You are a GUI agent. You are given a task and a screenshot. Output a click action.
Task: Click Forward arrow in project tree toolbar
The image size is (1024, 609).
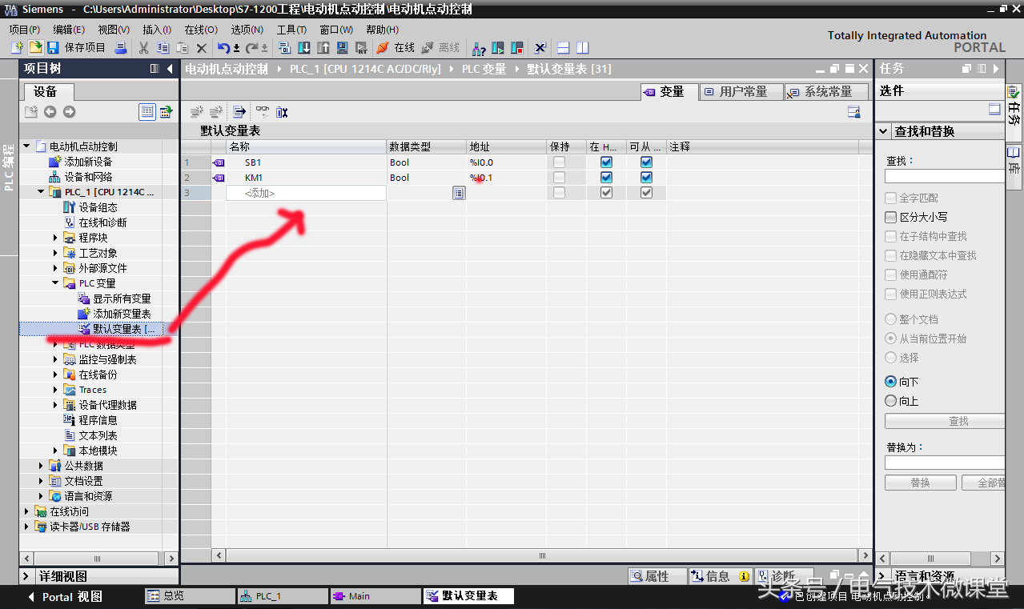(69, 112)
